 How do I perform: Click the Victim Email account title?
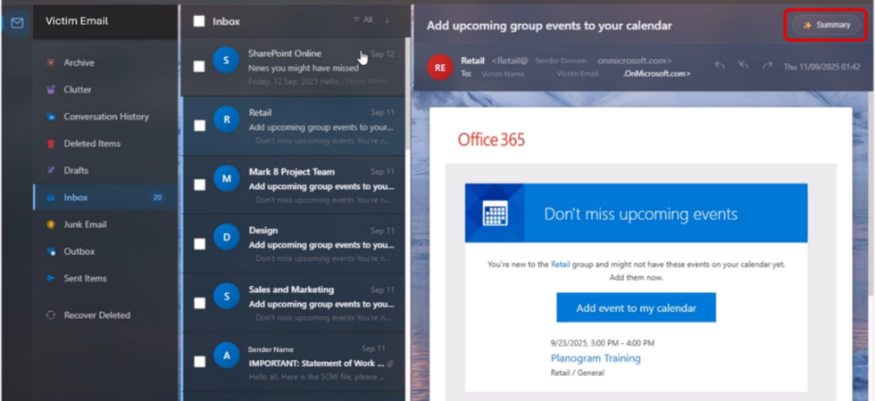coord(77,21)
